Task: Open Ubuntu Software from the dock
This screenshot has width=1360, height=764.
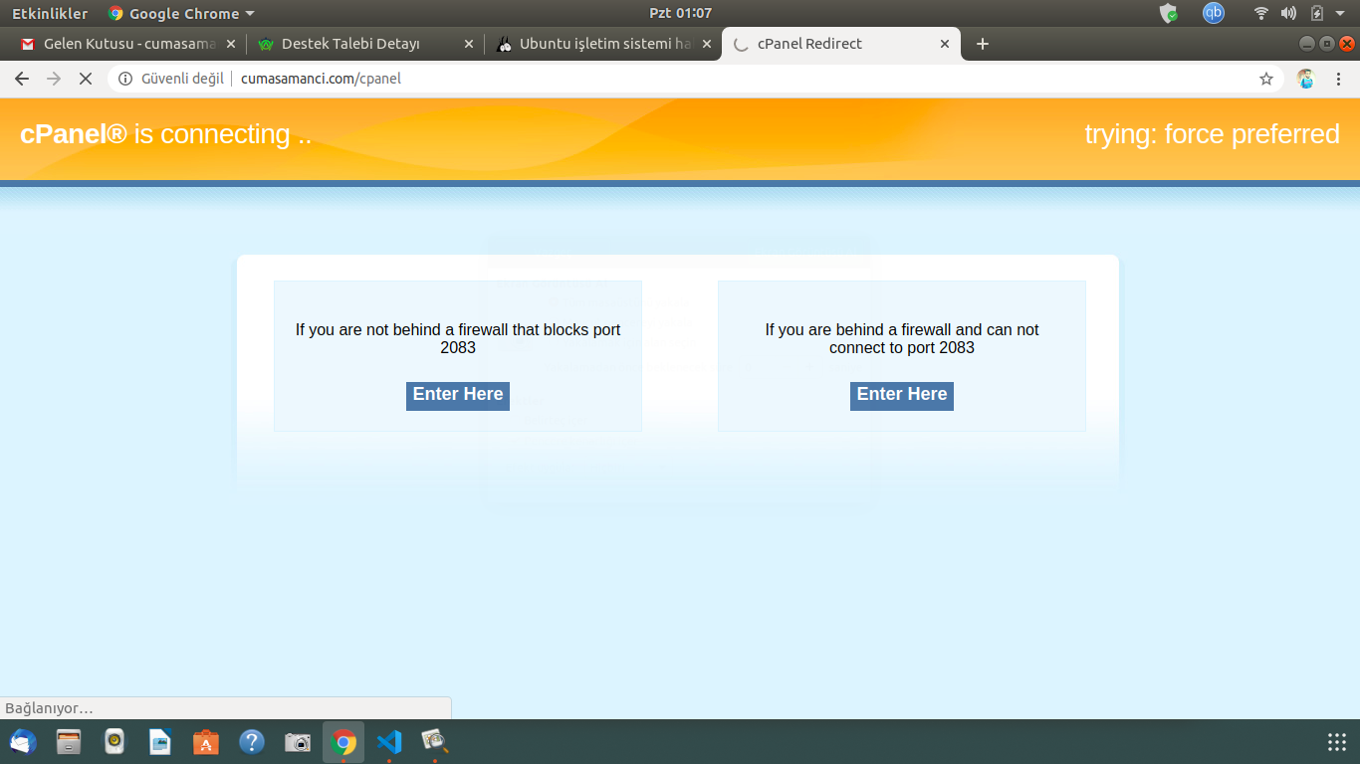Action: (206, 742)
